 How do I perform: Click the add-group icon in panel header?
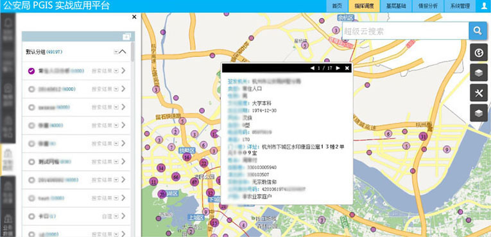tap(126, 37)
